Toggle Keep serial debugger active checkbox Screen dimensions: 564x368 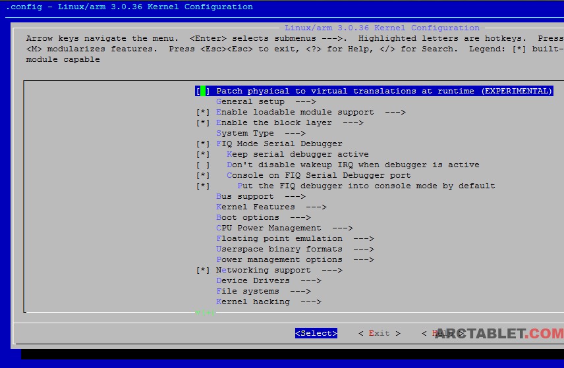click(202, 155)
